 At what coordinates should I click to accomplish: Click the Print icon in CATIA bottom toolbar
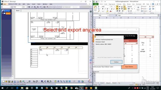pos(12,81)
